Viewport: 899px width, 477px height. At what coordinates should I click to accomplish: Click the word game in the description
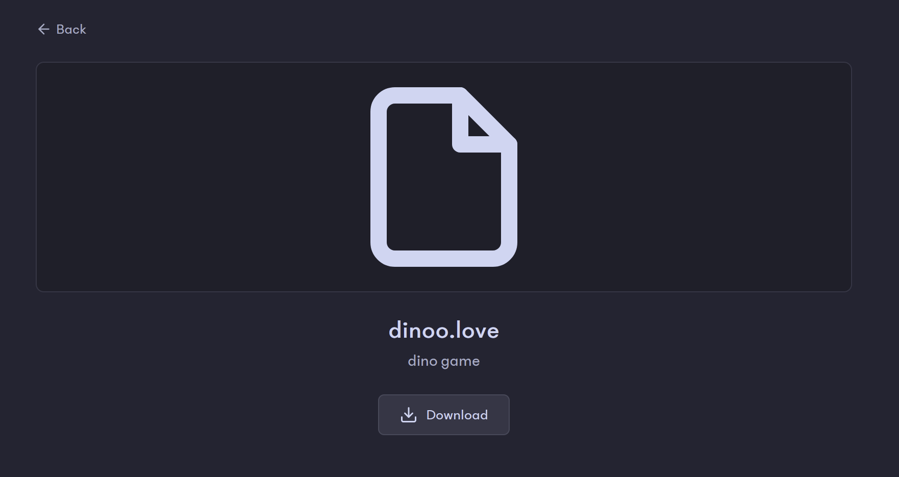click(461, 362)
